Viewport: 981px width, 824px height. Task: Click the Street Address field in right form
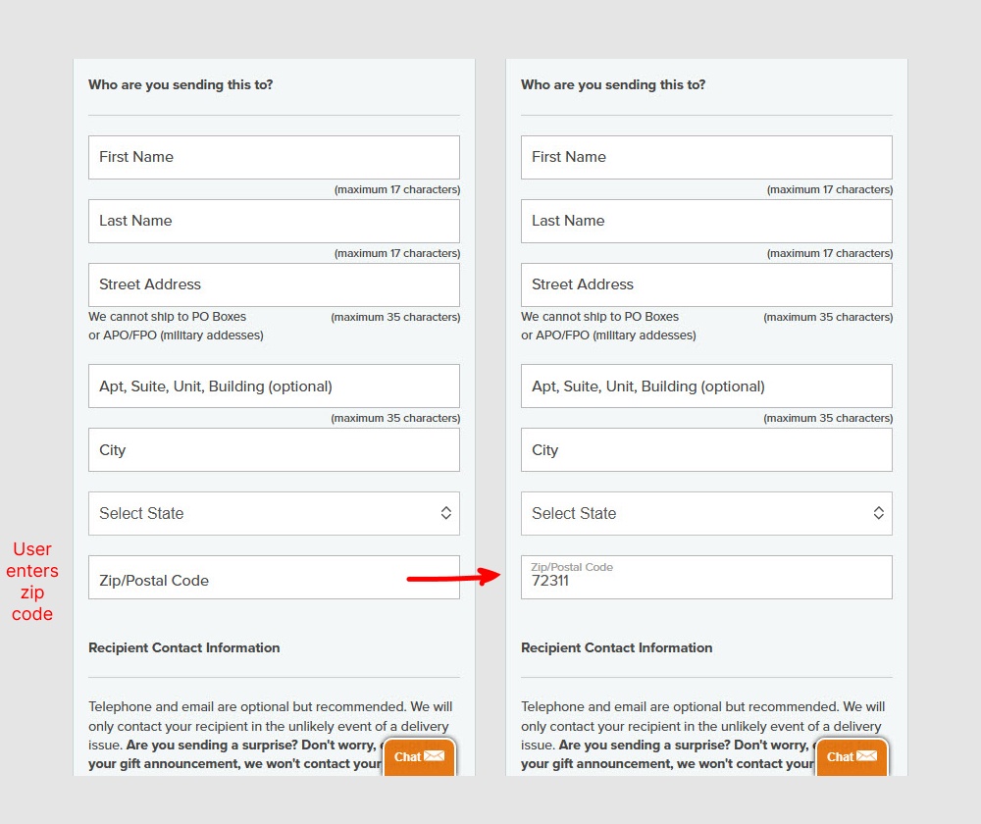(706, 284)
